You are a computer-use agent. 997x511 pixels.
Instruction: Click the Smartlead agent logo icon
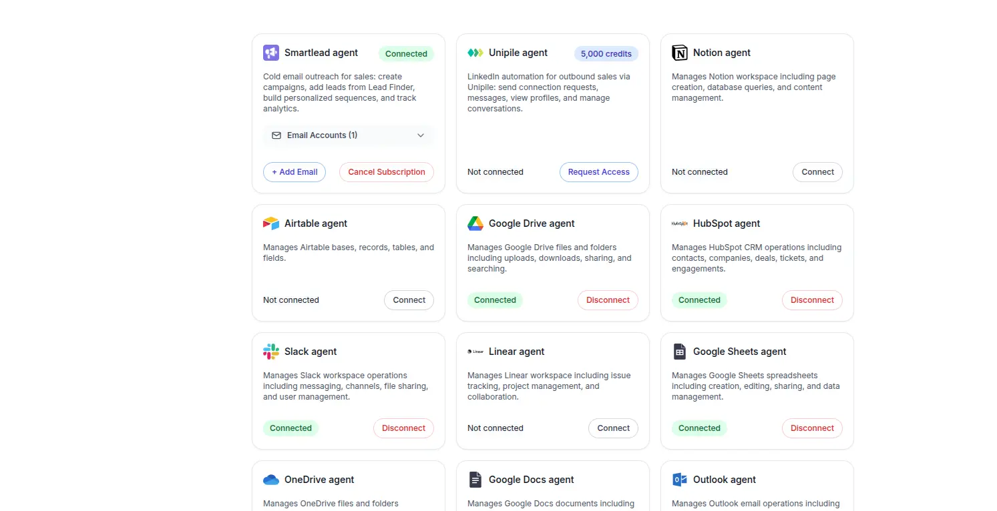tap(270, 53)
